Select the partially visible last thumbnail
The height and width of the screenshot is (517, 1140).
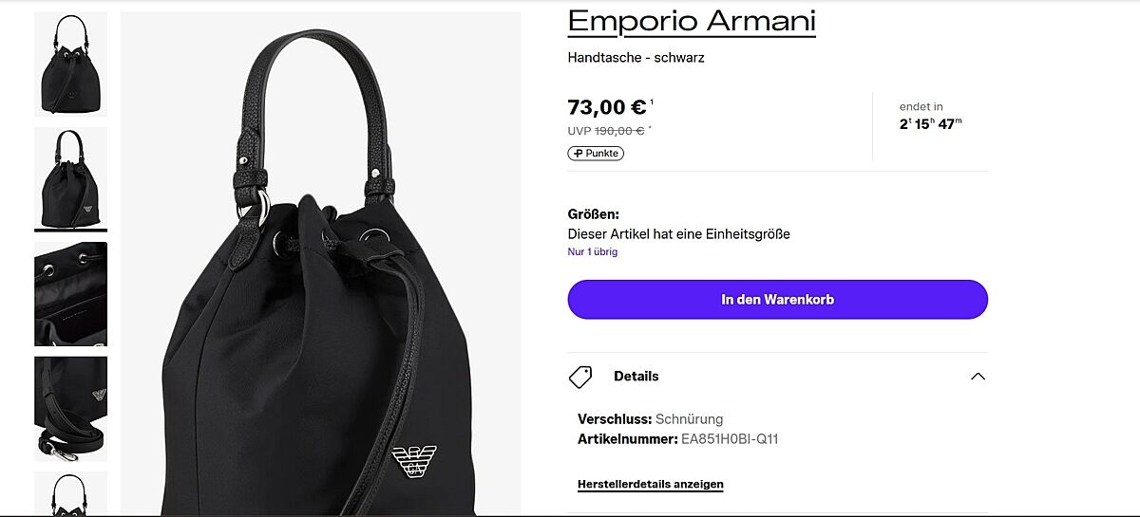[70, 494]
